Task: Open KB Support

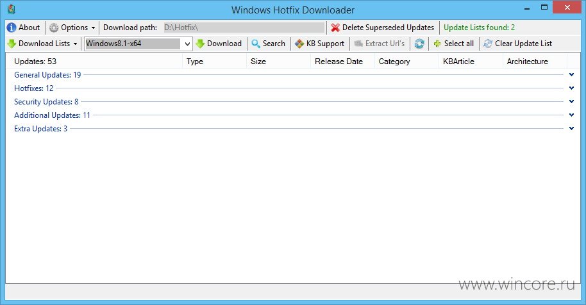Action: click(x=319, y=44)
